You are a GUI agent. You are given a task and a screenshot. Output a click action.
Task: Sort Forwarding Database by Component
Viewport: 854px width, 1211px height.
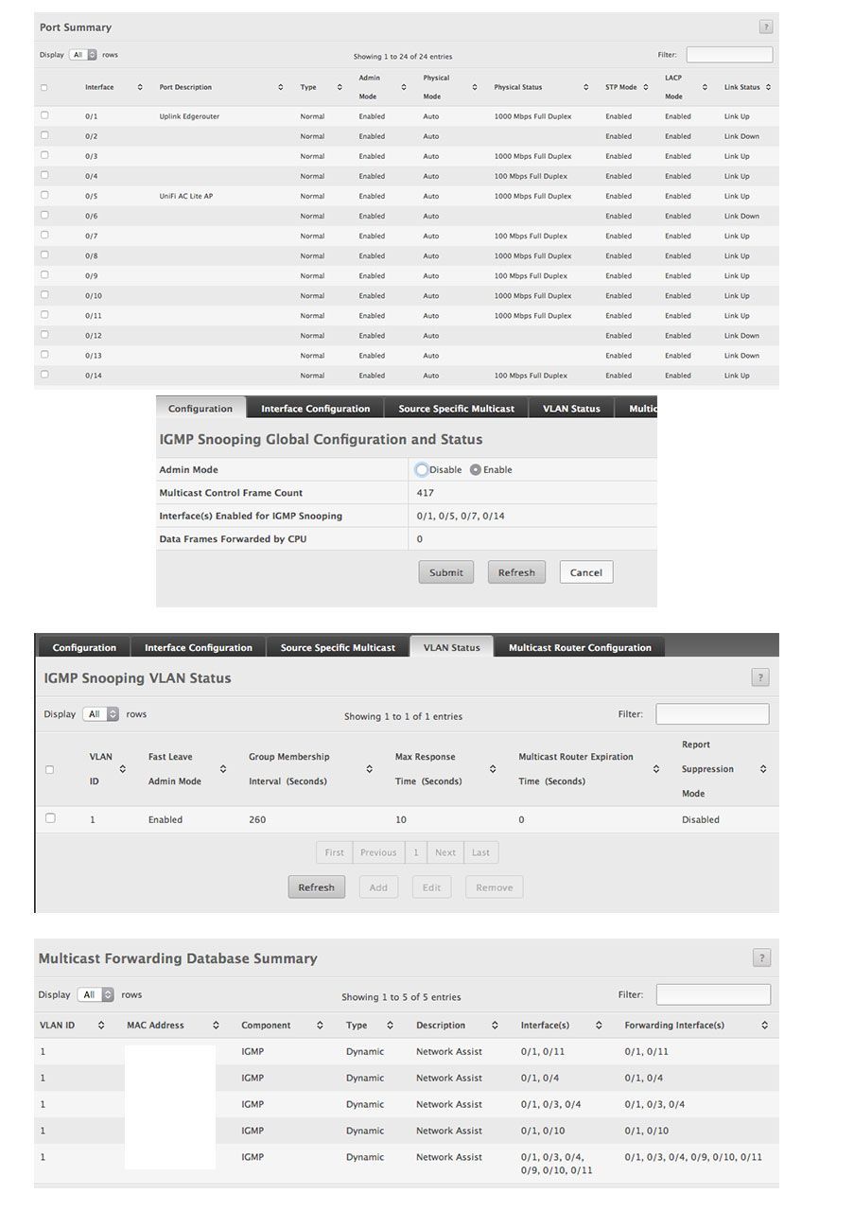(320, 1026)
